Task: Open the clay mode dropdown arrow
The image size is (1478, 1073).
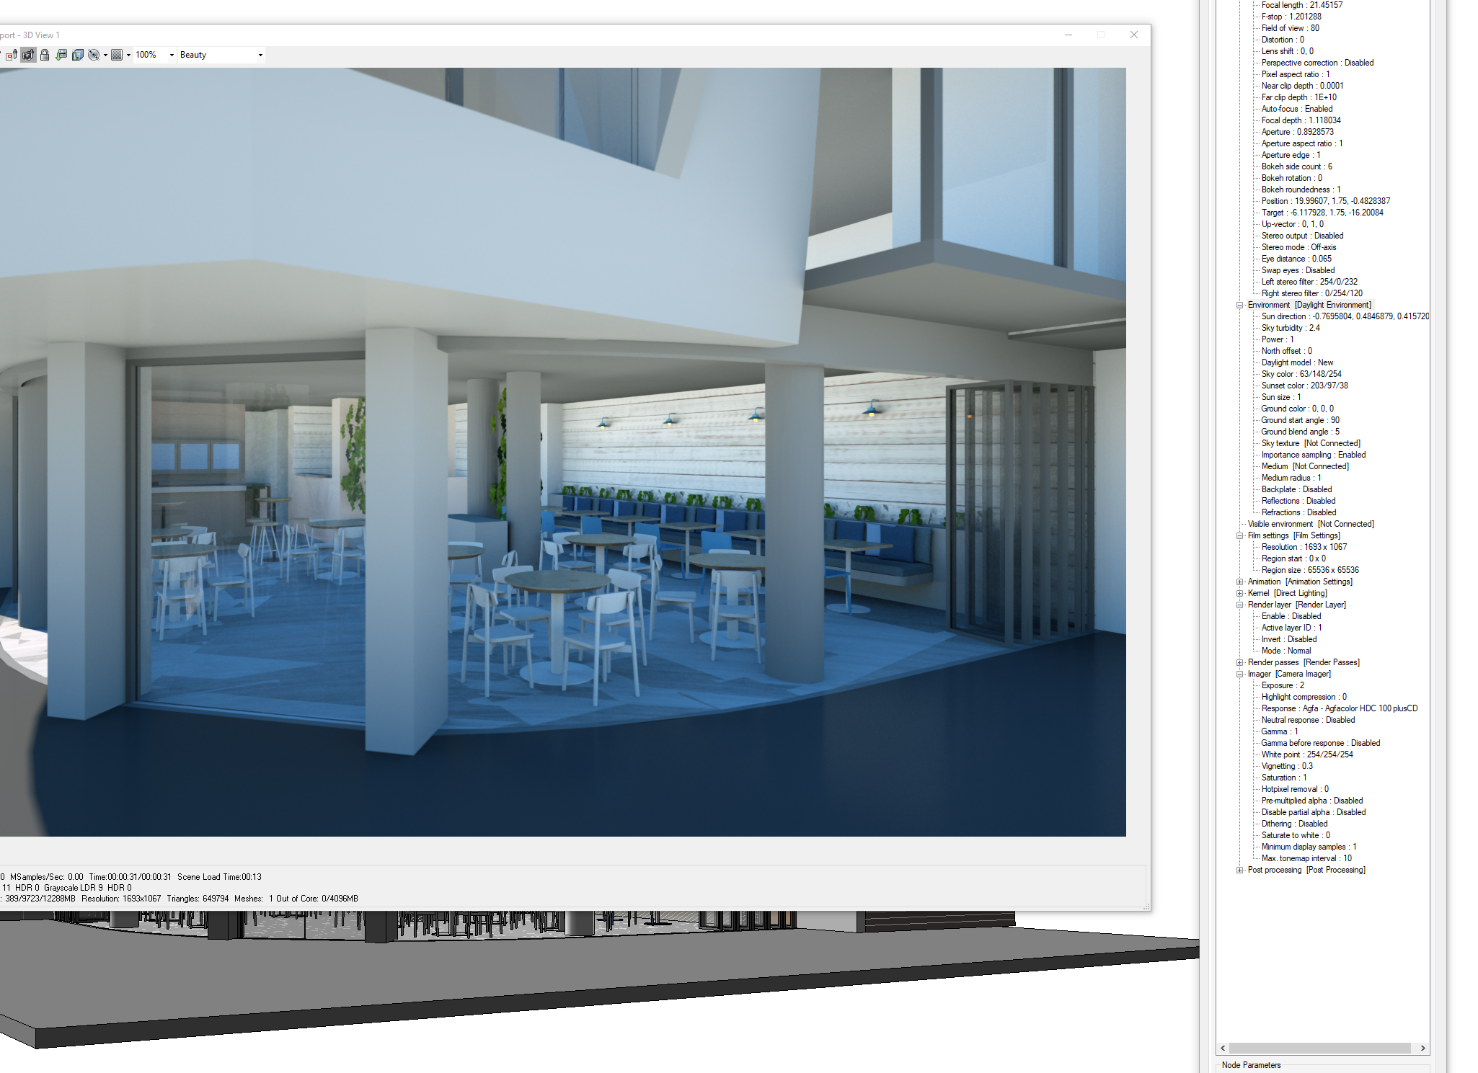Action: pyautogui.click(x=105, y=55)
